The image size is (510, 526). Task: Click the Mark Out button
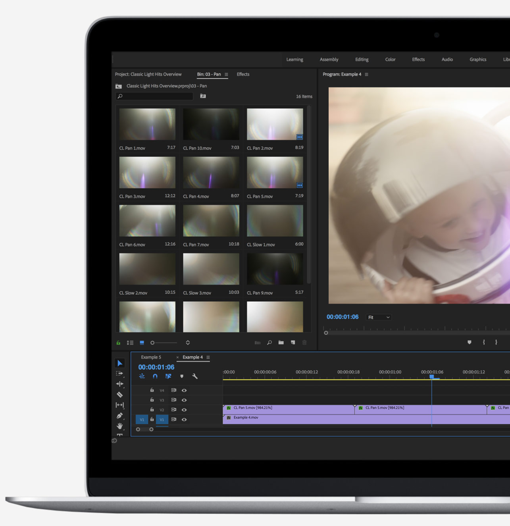coord(496,342)
